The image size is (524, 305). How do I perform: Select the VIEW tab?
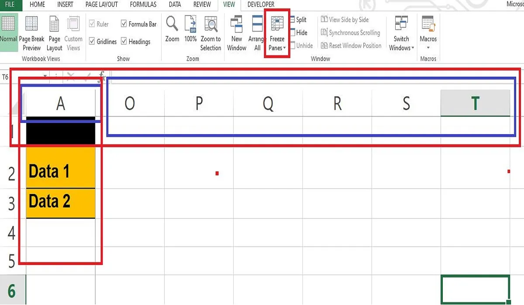click(229, 4)
